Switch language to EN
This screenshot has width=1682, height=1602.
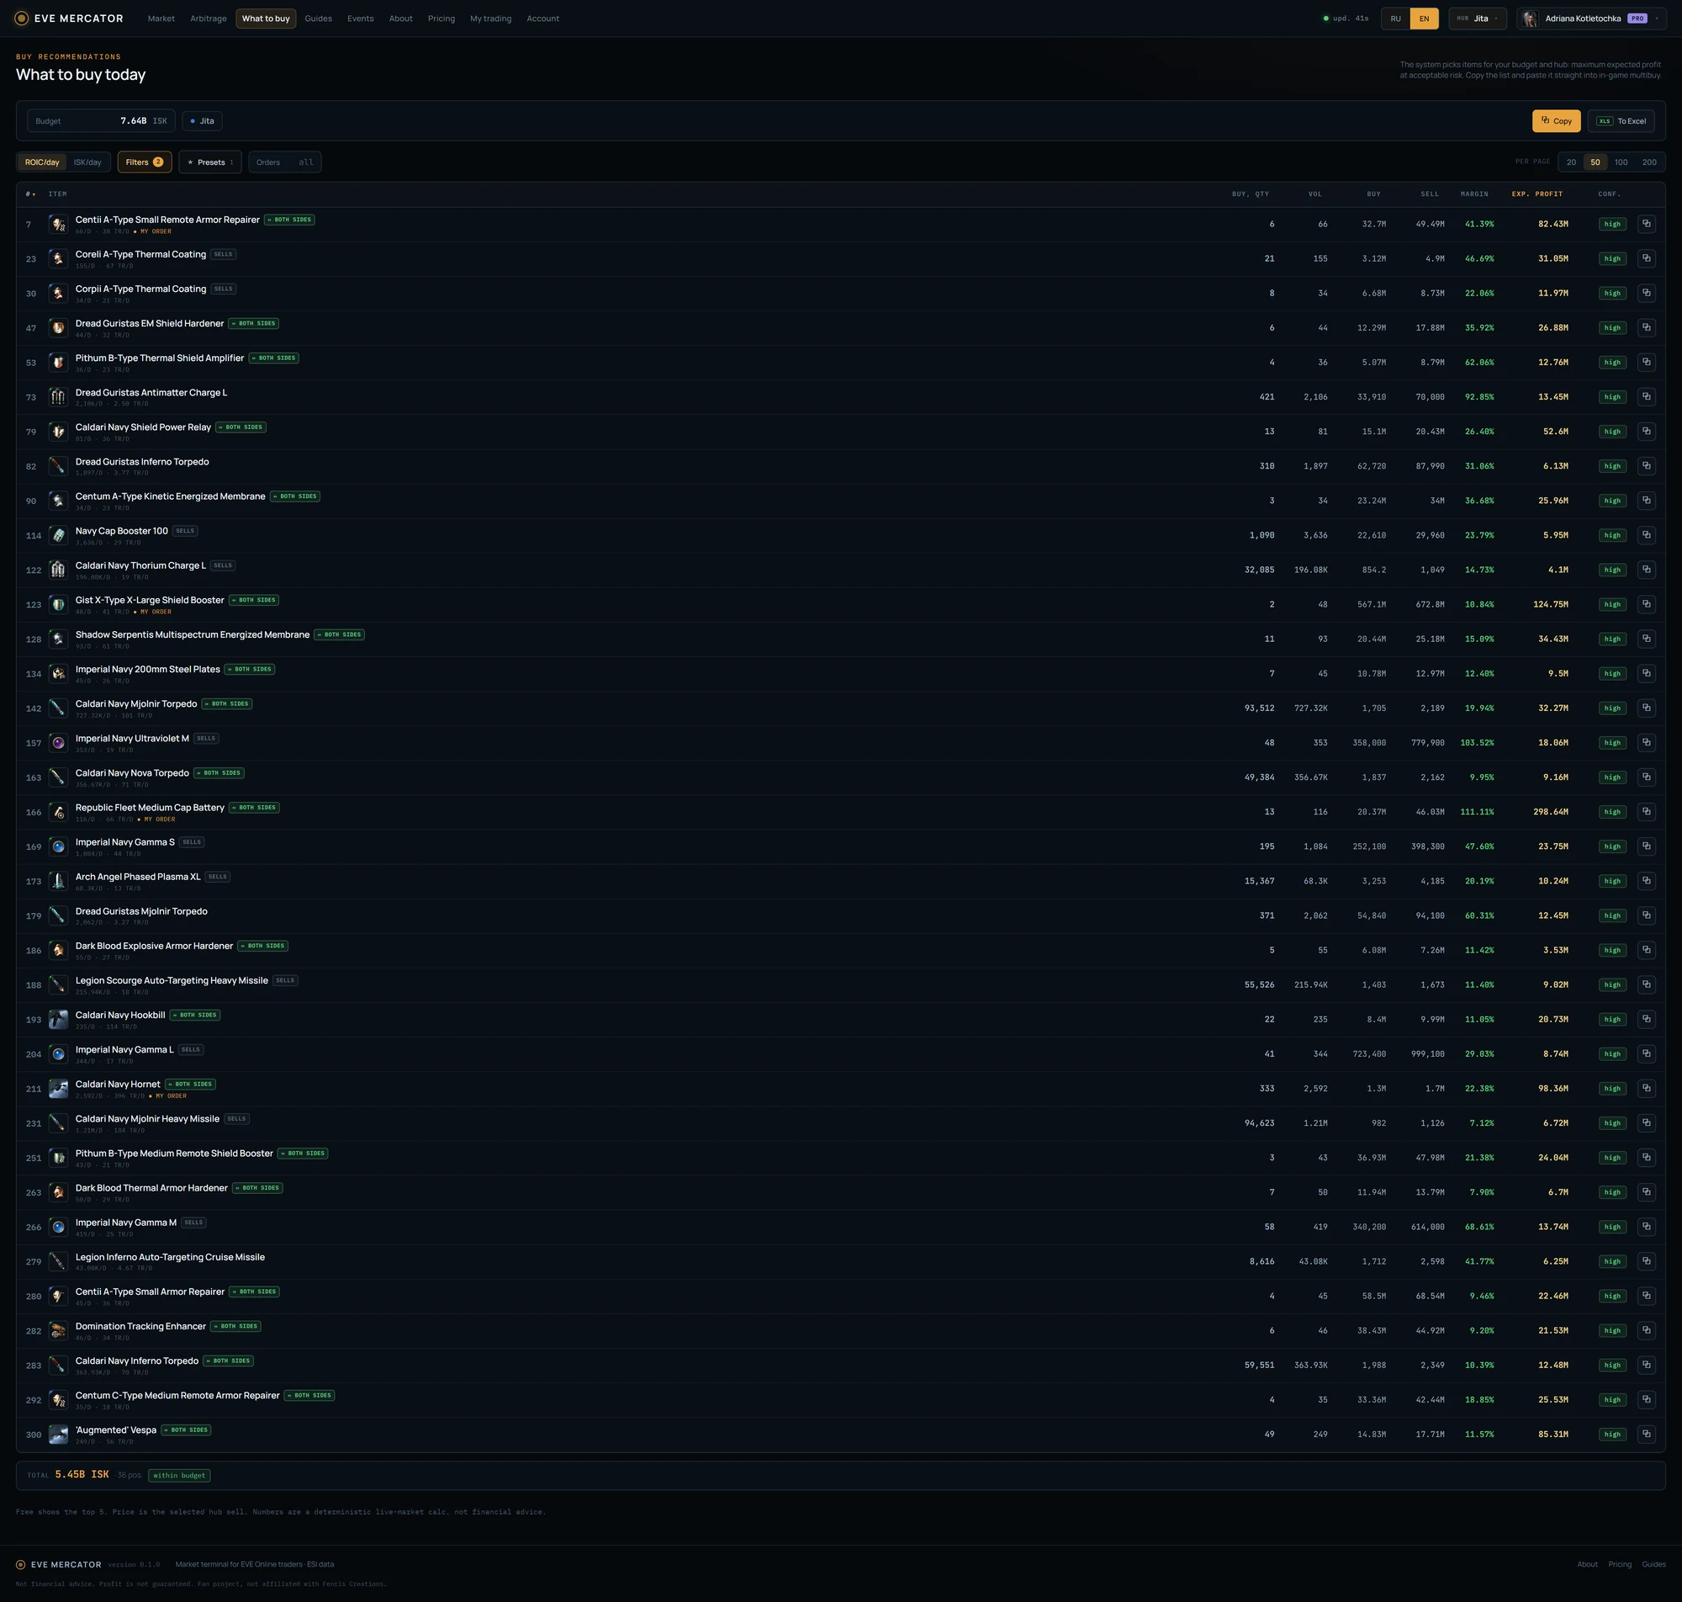[1425, 18]
